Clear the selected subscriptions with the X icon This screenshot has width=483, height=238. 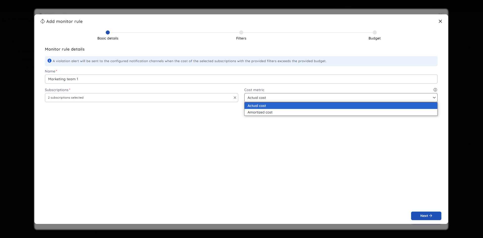pos(235,98)
